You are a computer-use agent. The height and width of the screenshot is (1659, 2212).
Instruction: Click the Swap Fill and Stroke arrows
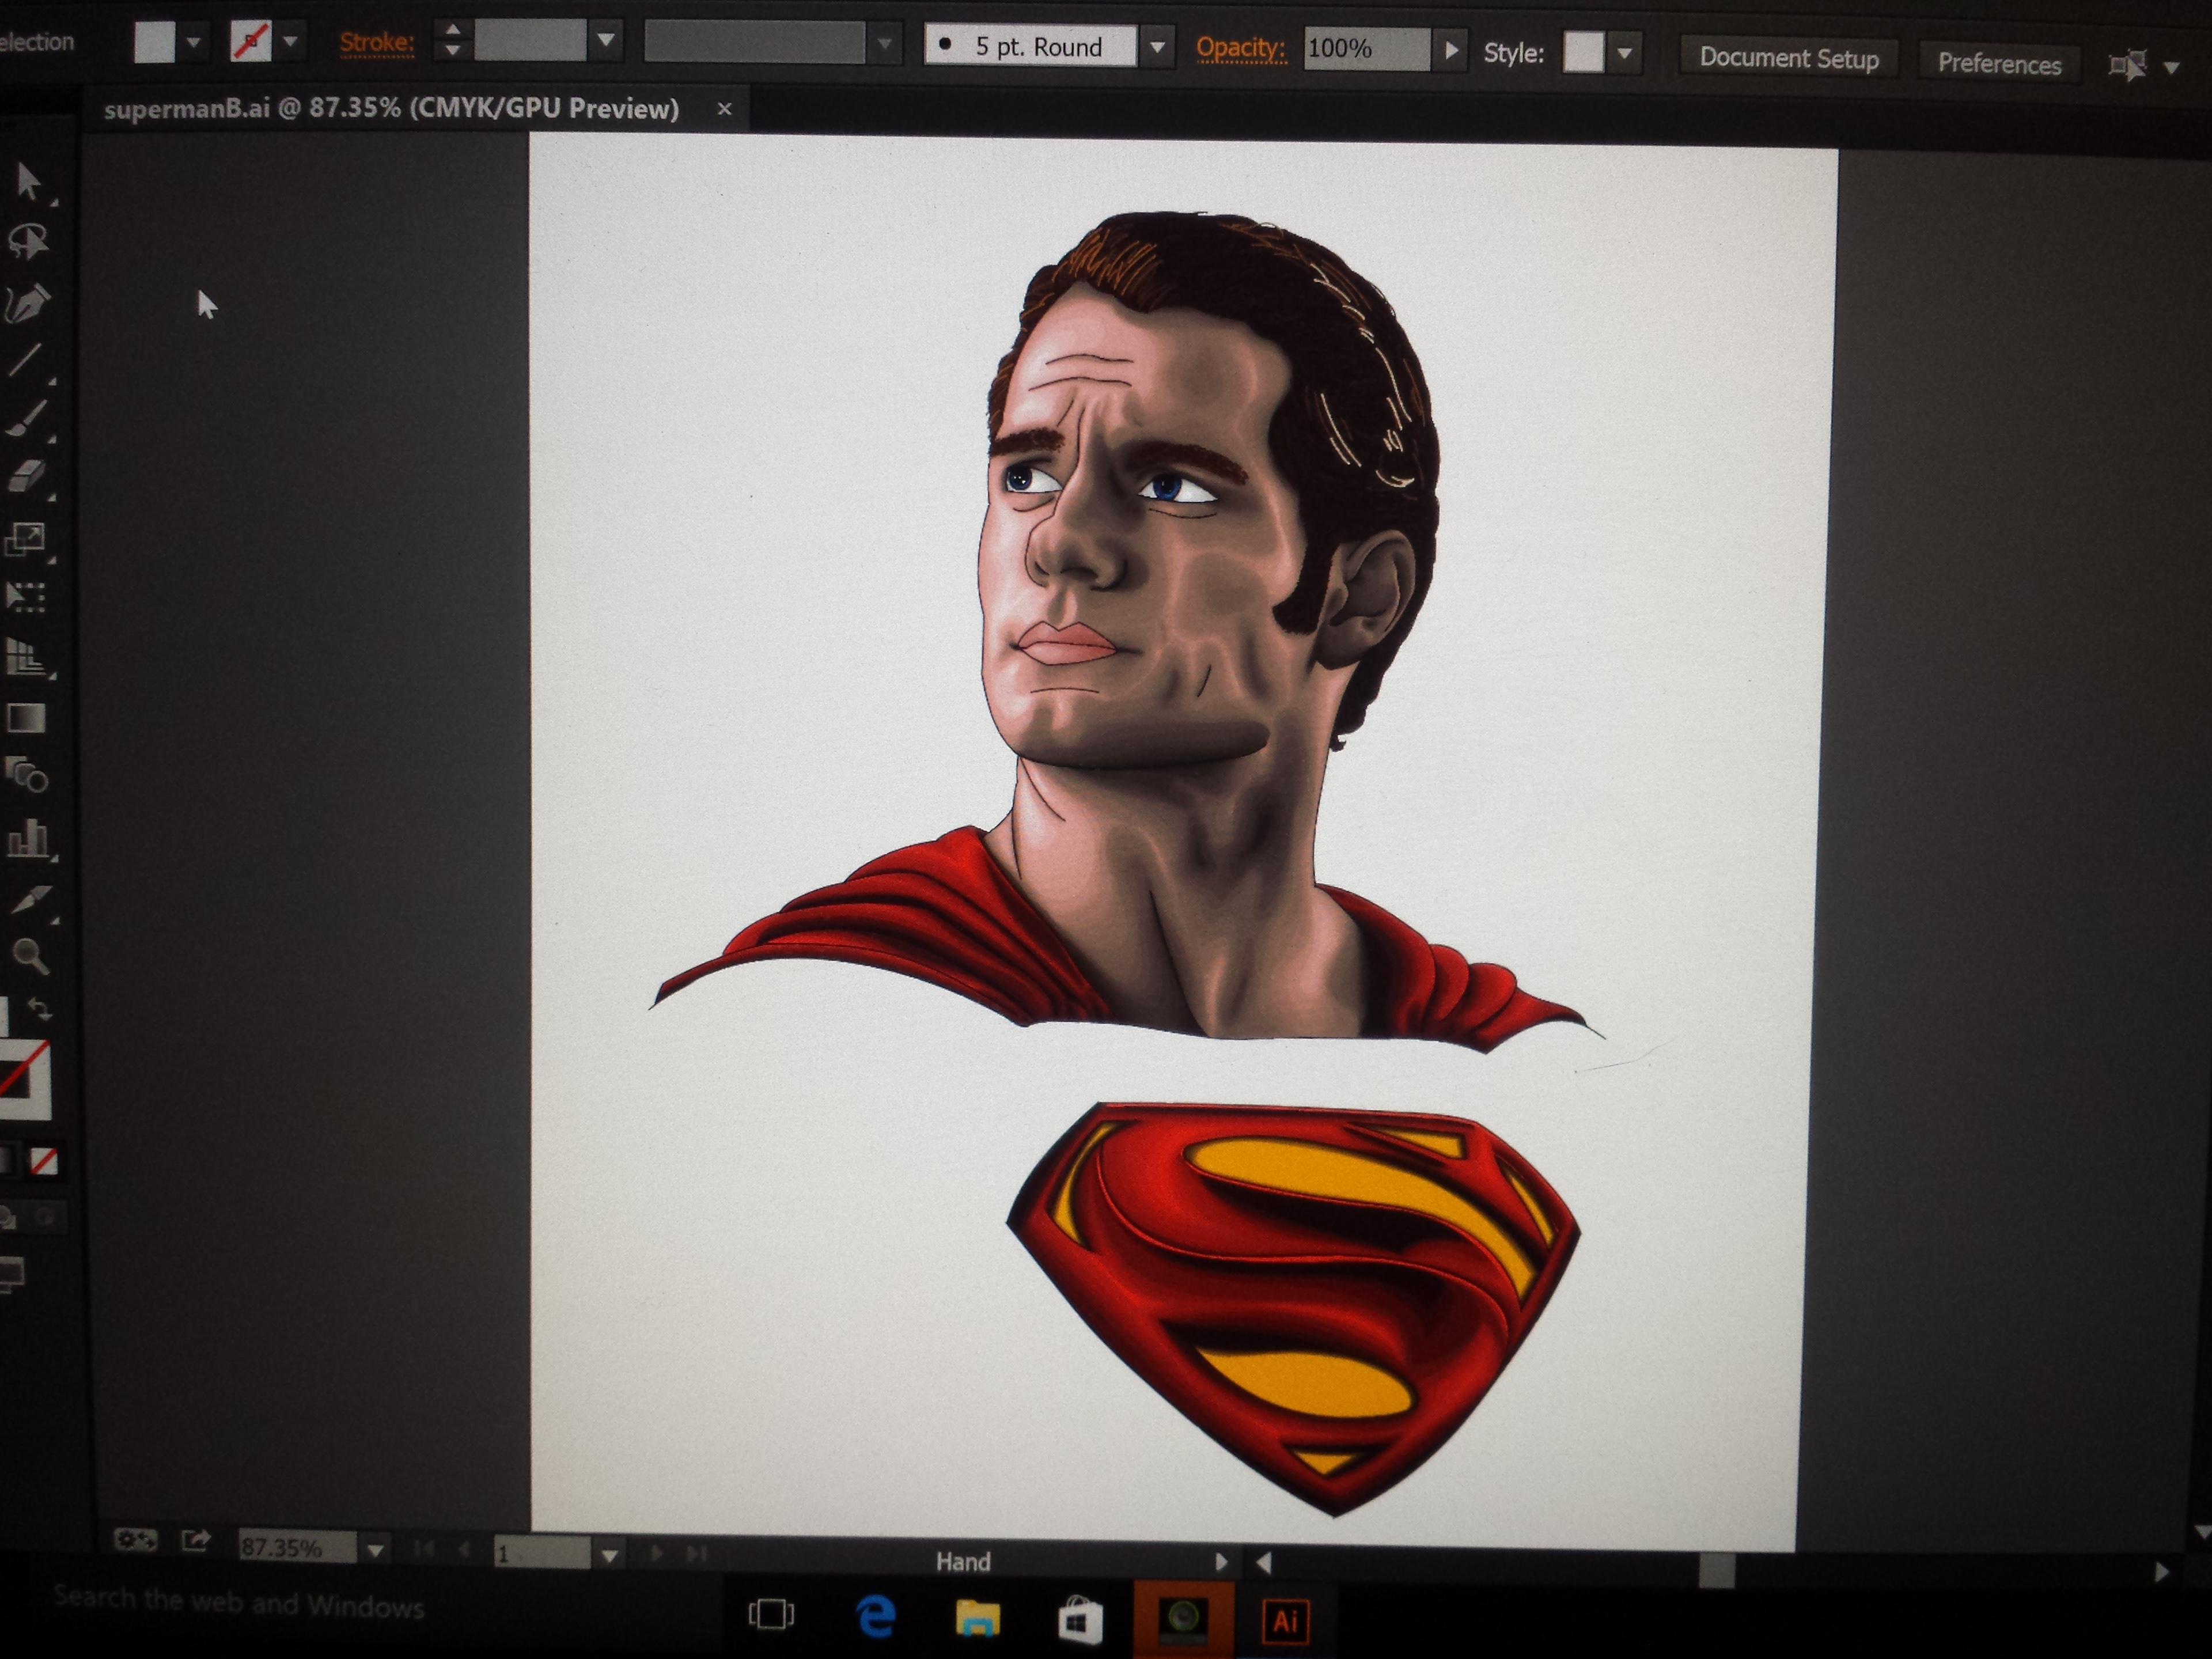(40, 1009)
